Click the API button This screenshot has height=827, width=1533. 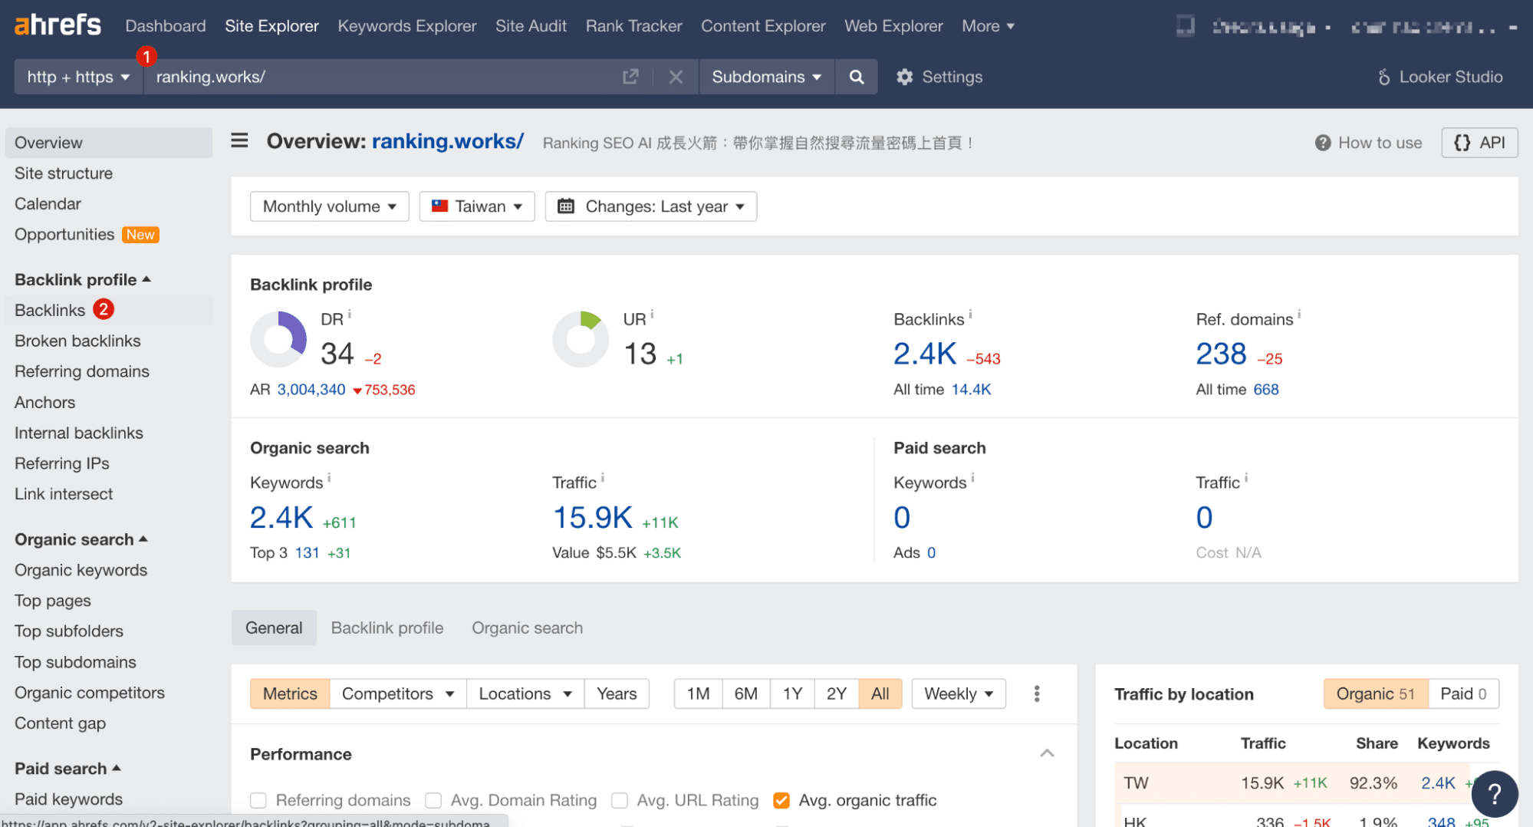click(x=1479, y=143)
